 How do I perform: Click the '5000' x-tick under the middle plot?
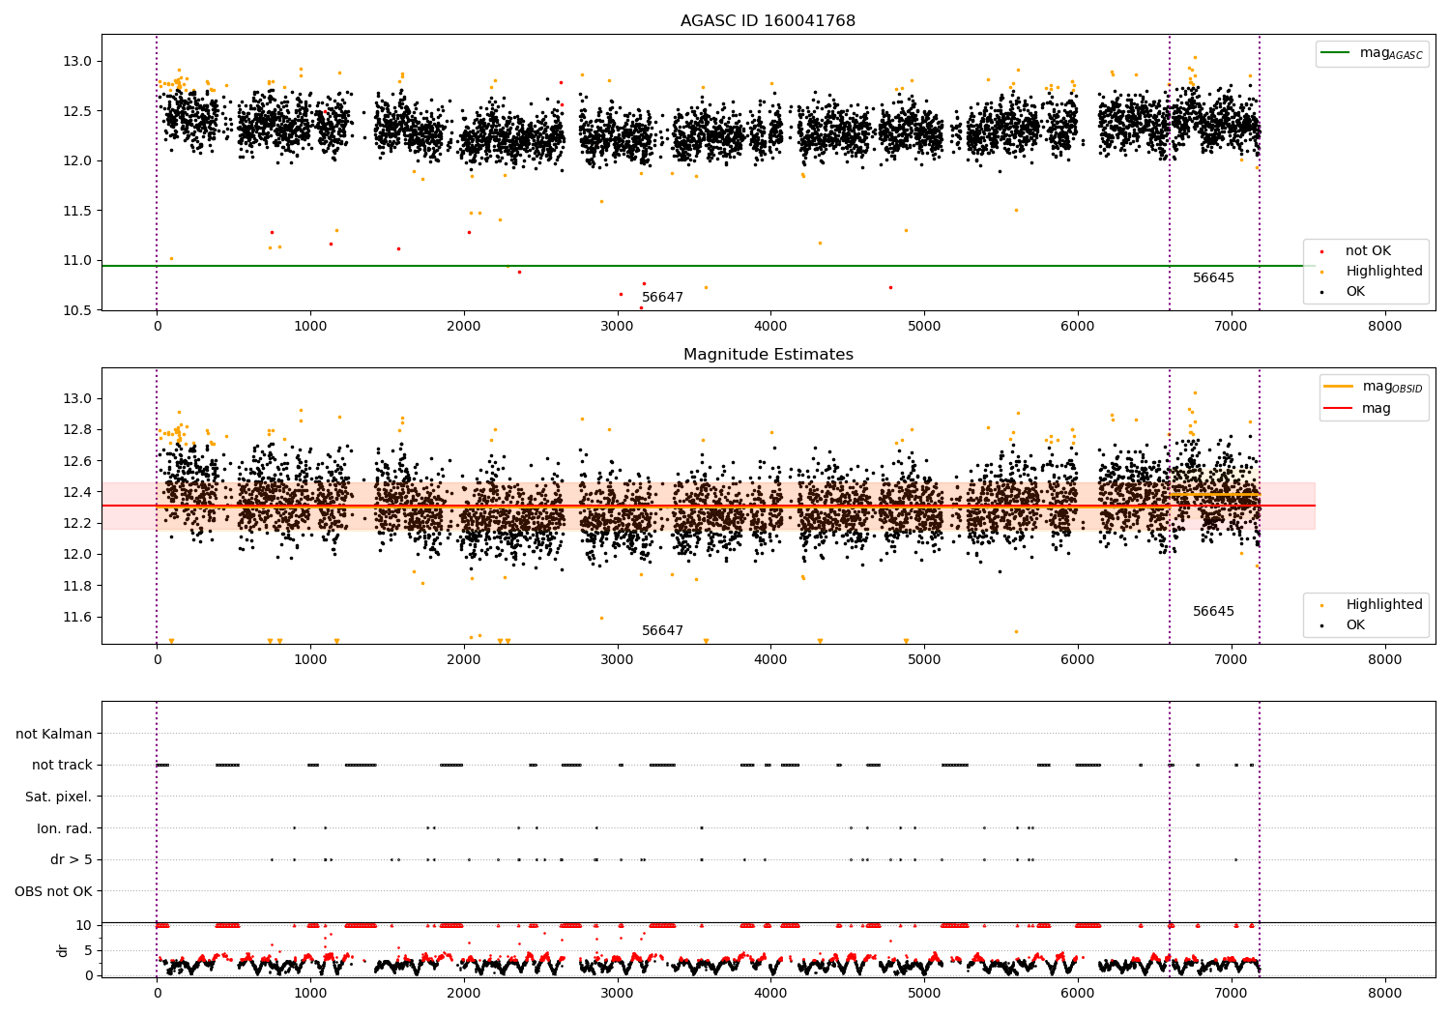(x=924, y=660)
